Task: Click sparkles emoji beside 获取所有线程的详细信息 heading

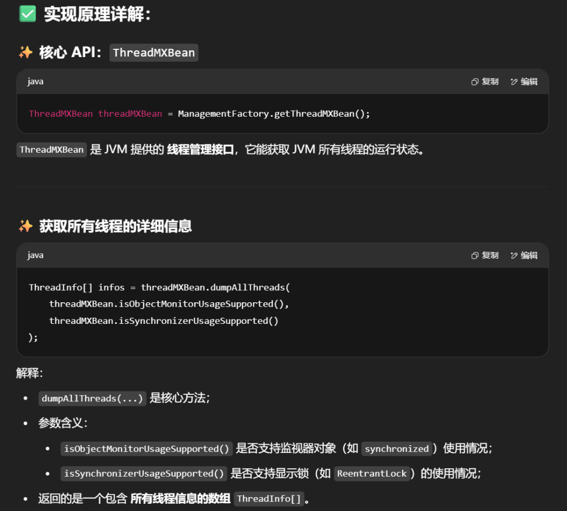Action: pos(25,226)
